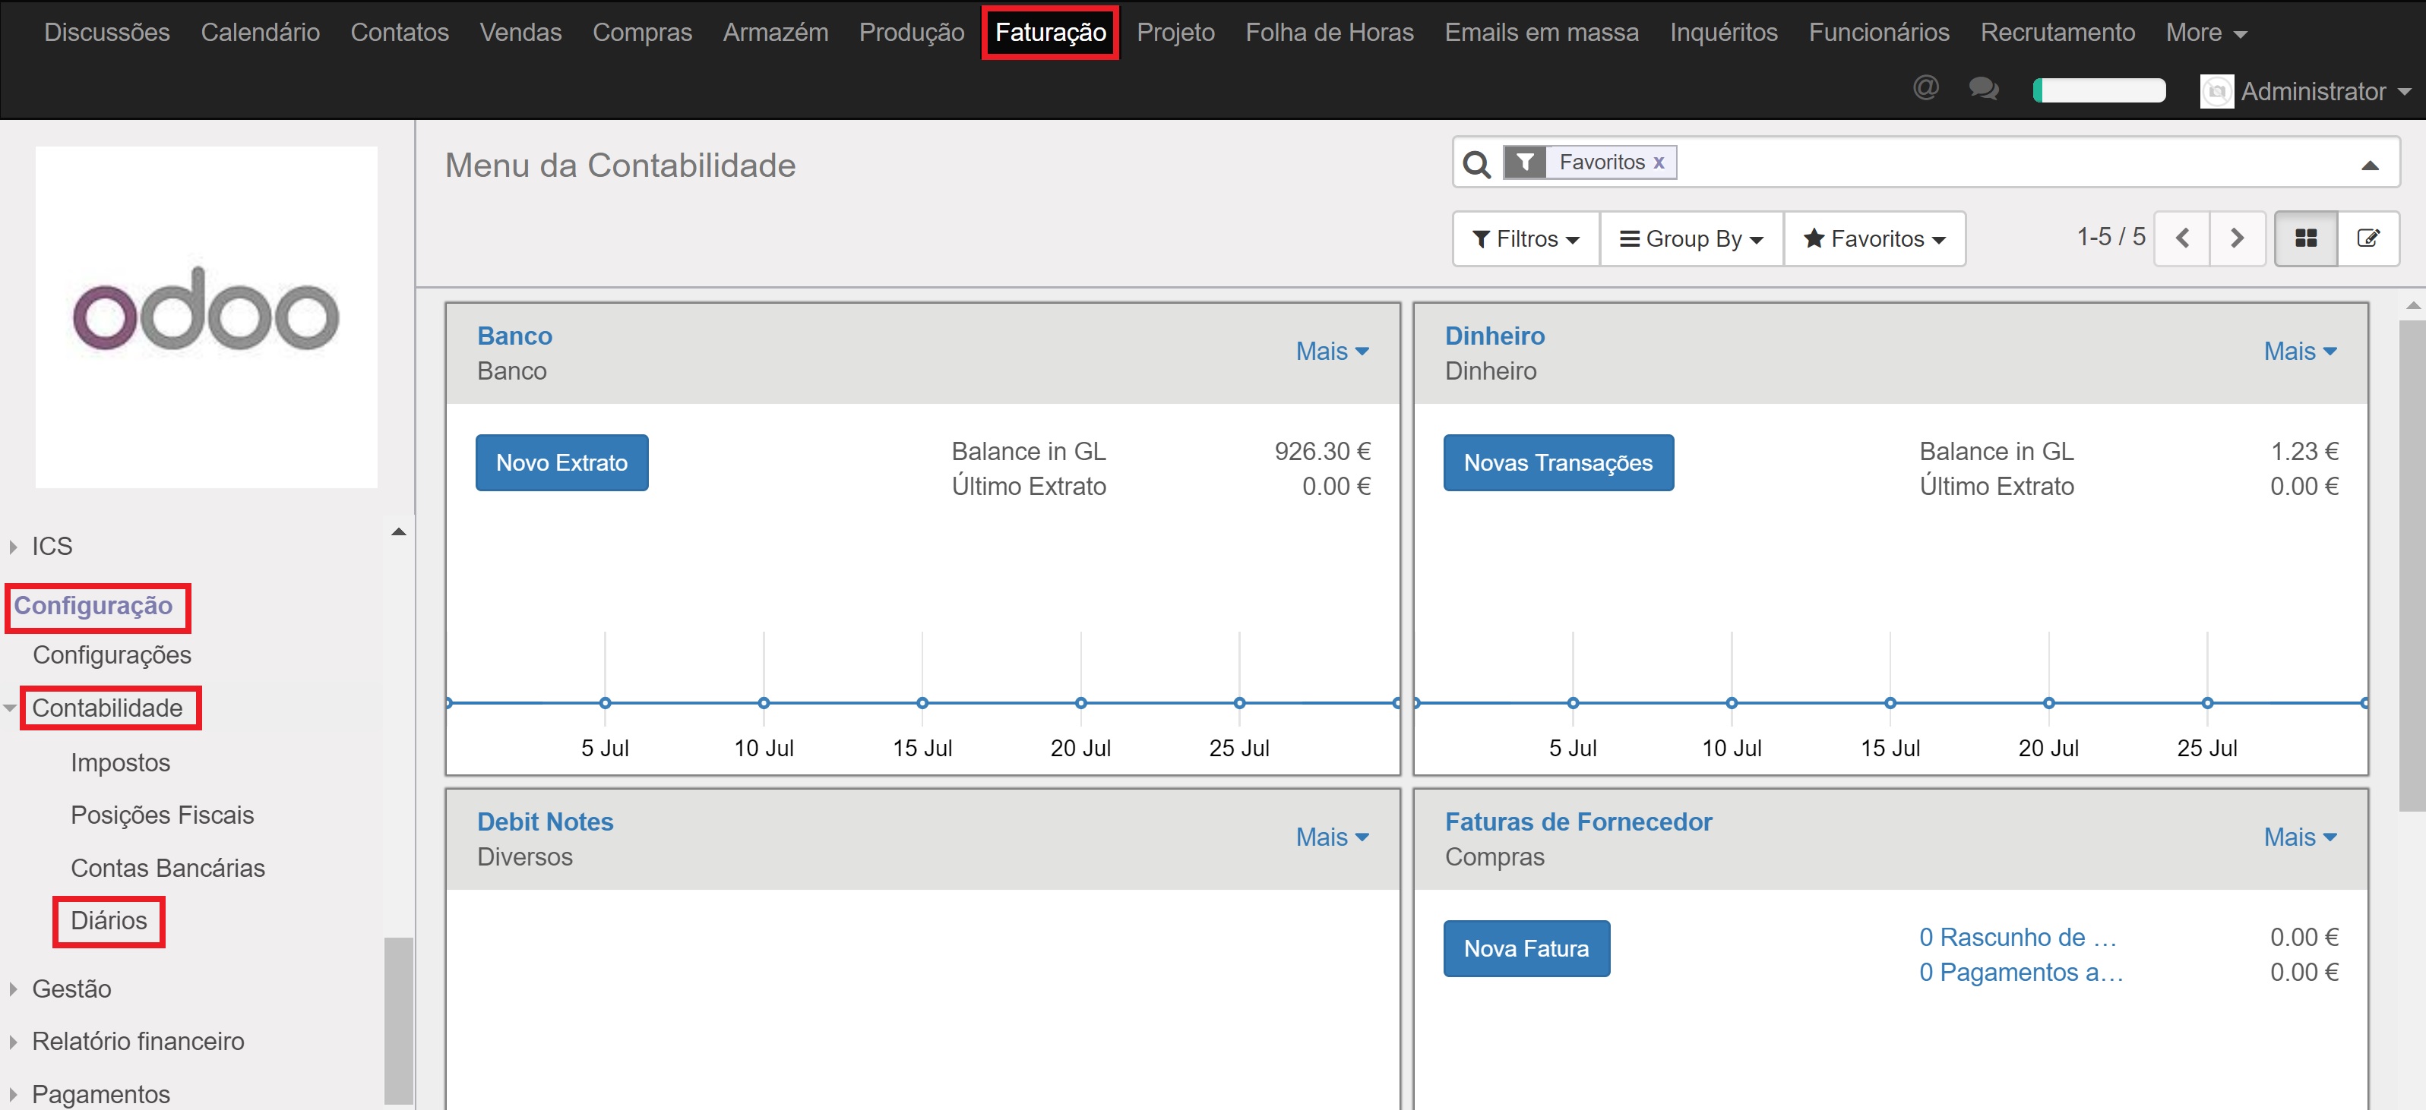Collapse the search options caret
Viewport: 2426px width, 1110px height.
2370,166
